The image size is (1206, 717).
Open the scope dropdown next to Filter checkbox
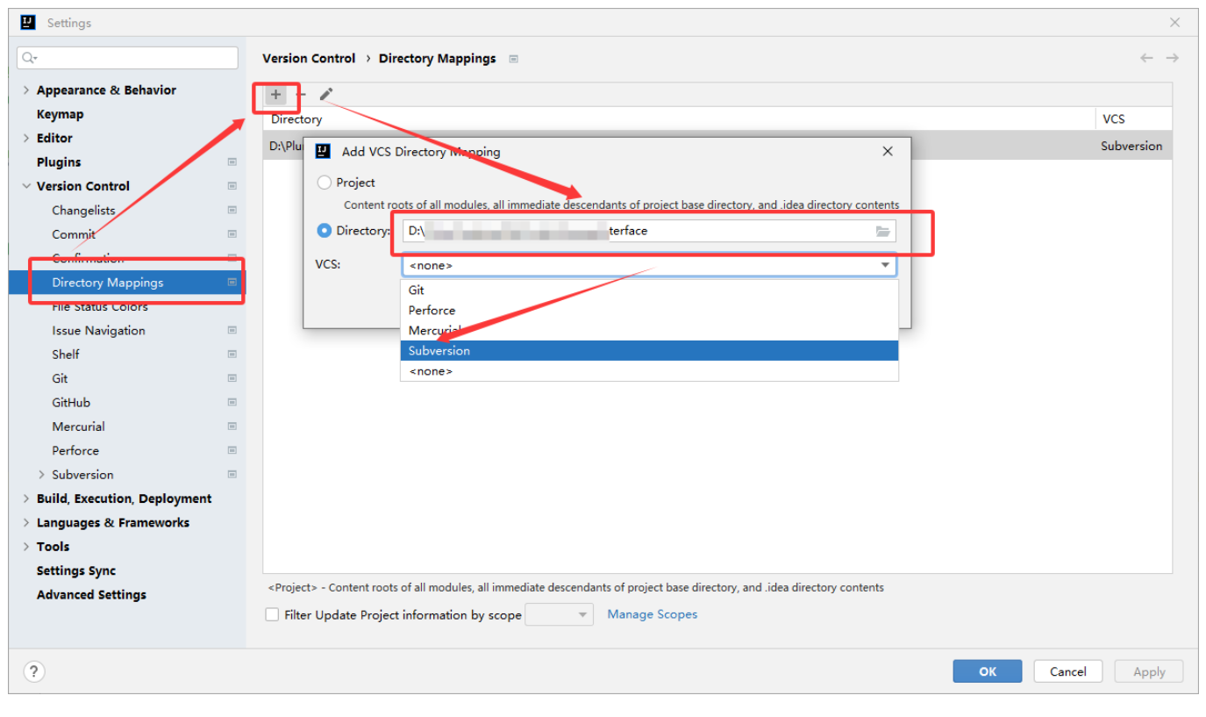559,615
